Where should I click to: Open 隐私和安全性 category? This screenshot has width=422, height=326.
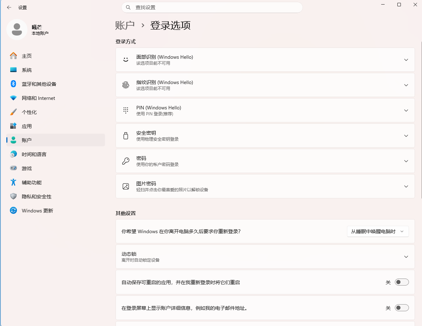tap(56, 197)
